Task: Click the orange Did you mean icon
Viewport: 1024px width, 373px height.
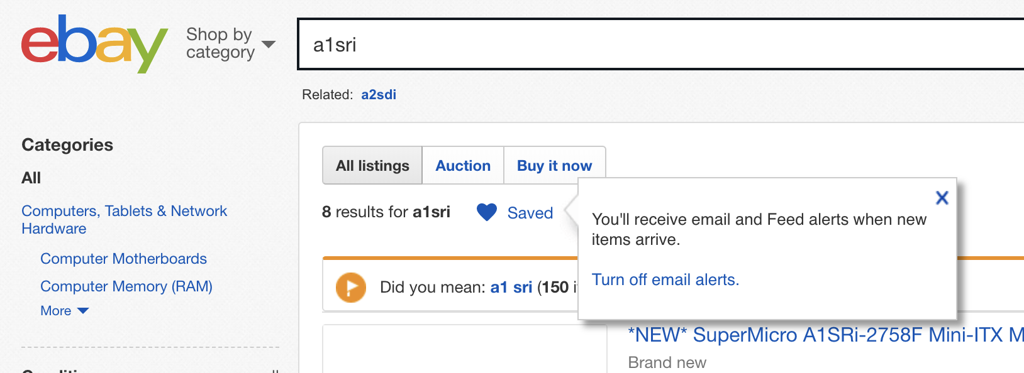Action: pyautogui.click(x=351, y=288)
